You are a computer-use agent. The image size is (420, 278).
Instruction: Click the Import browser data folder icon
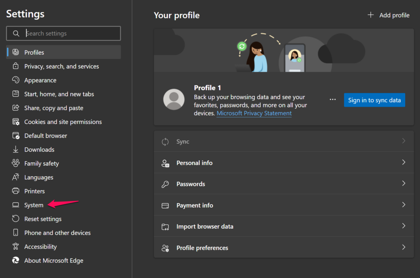tap(165, 227)
